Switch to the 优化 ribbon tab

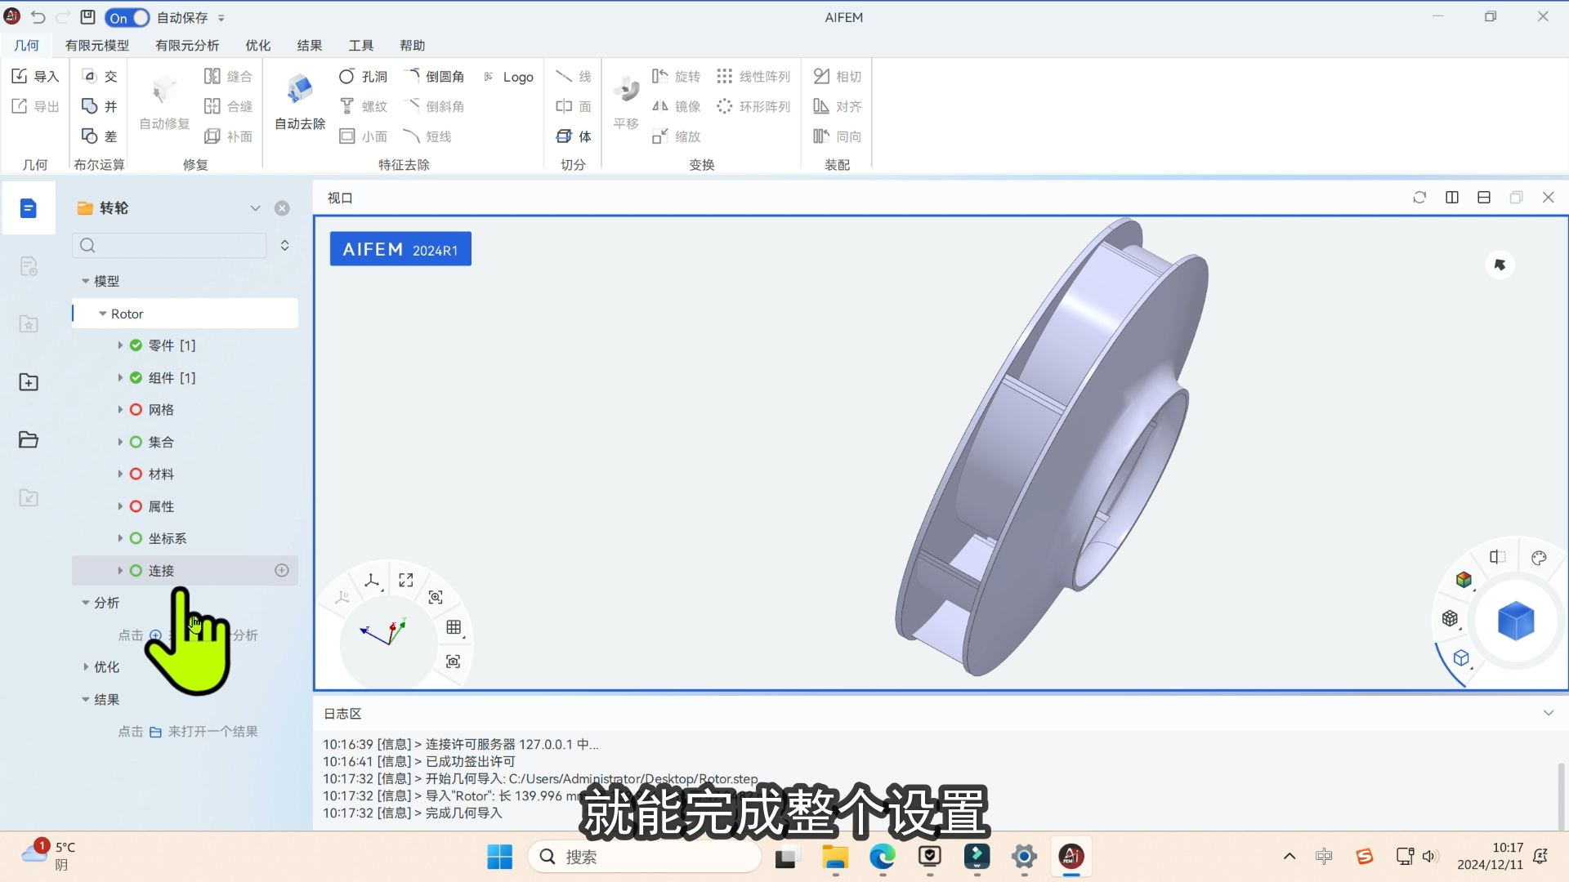click(257, 46)
